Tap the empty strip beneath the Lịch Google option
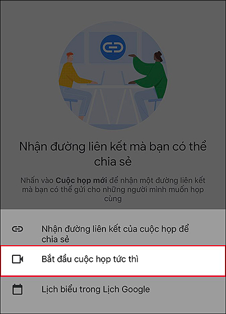Image resolution: width=226 pixels, height=314 pixels. [x=113, y=307]
